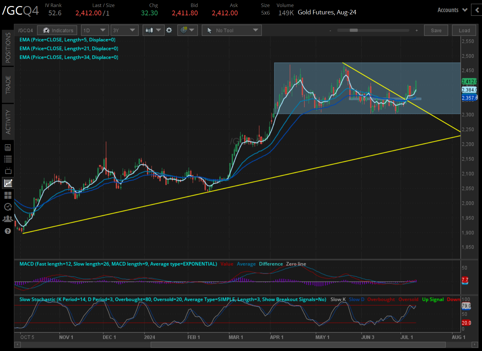Click the clock history icon
Viewport: 482px width, 351px height.
(x=8, y=207)
